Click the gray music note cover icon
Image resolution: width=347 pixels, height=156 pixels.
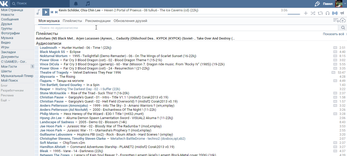38,12
